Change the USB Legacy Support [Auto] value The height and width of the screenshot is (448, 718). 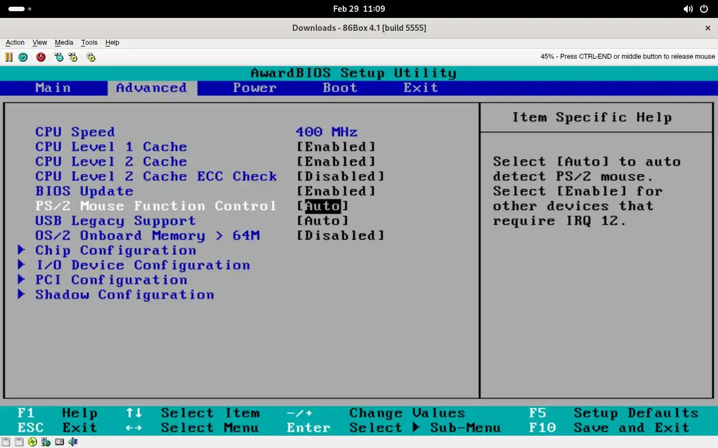tap(323, 221)
